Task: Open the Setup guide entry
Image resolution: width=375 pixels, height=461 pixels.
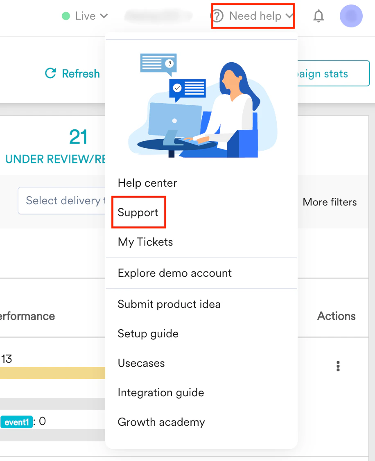Action: 148,334
